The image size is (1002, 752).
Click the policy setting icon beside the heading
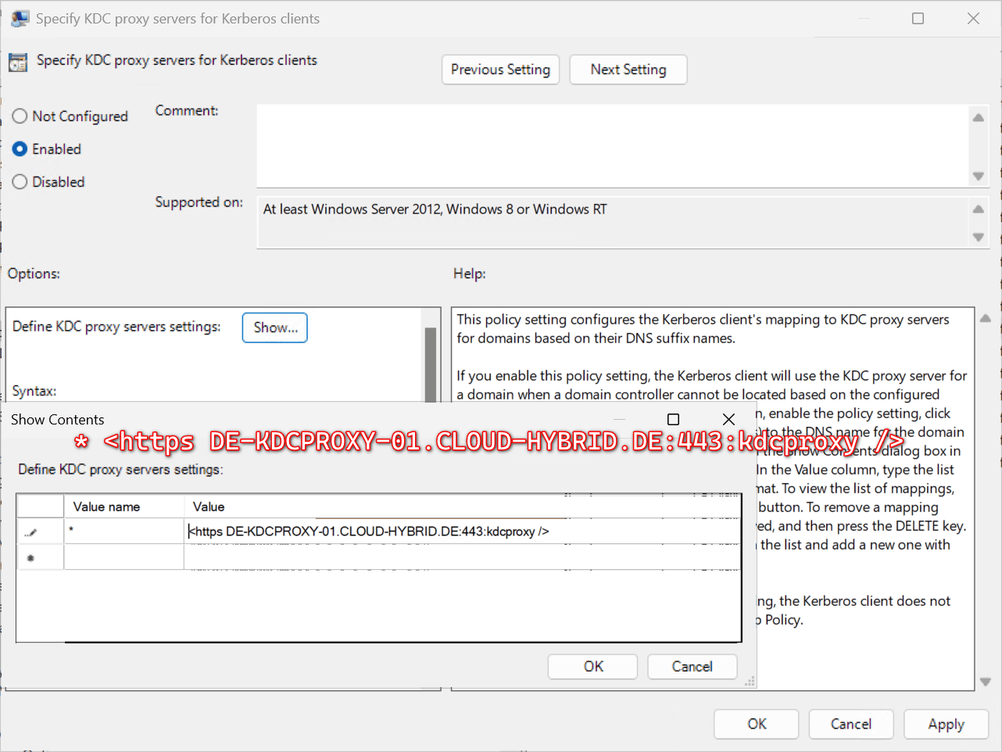[x=18, y=62]
